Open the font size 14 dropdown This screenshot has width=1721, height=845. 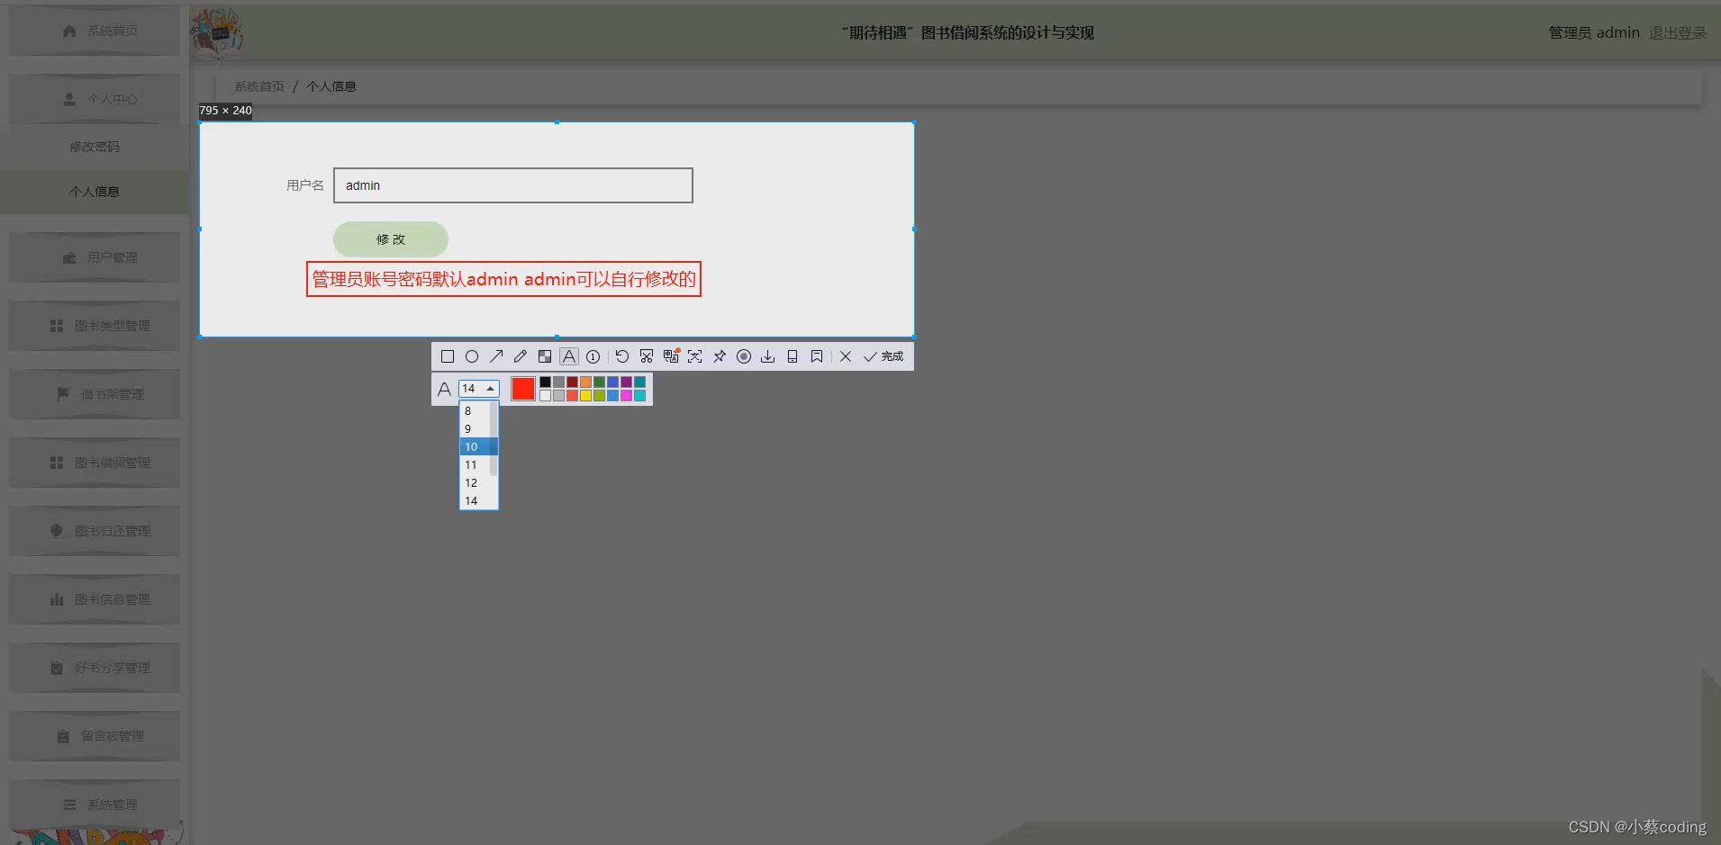[479, 389]
